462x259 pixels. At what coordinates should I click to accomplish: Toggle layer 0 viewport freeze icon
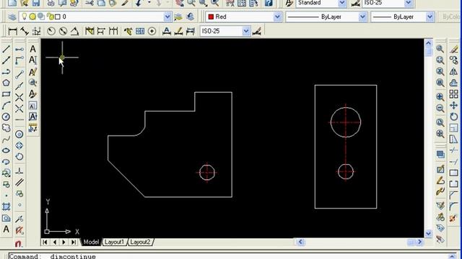(x=41, y=17)
